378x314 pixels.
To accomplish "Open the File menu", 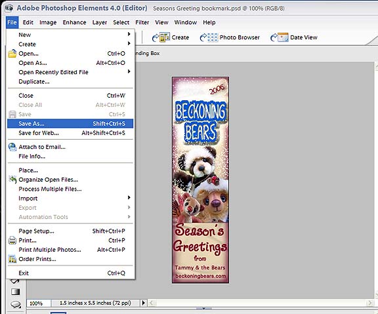I will [12, 22].
